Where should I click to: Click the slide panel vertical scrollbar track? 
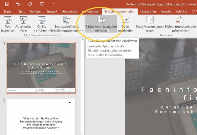coord(82,88)
